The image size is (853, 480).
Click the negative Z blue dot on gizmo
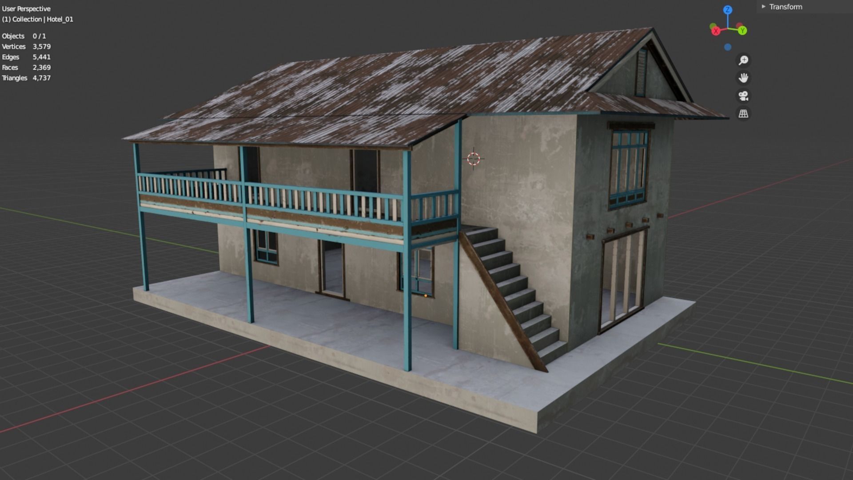point(728,47)
